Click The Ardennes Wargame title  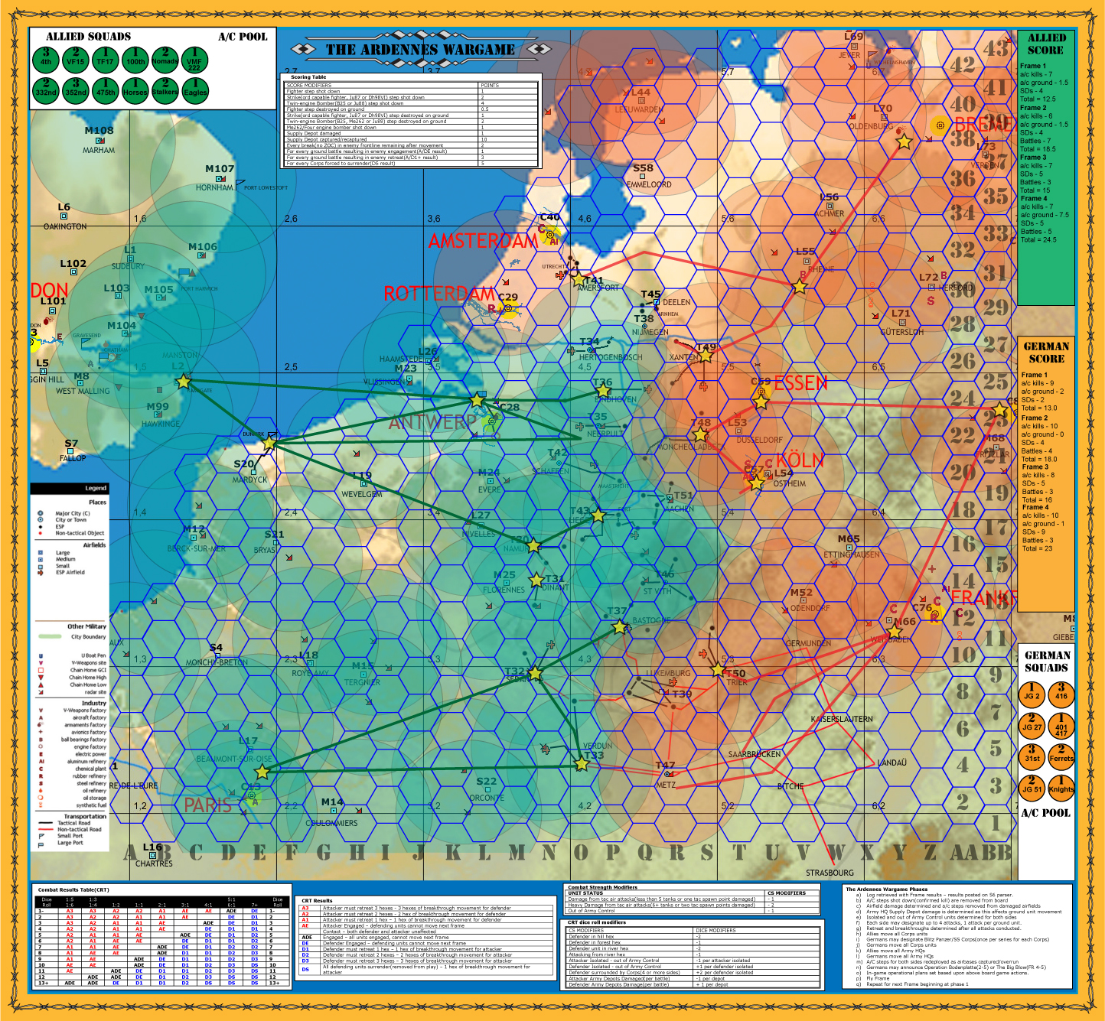(420, 50)
